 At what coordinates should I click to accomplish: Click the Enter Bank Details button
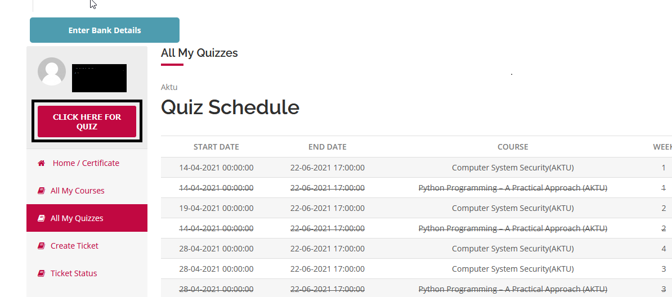pyautogui.click(x=105, y=30)
